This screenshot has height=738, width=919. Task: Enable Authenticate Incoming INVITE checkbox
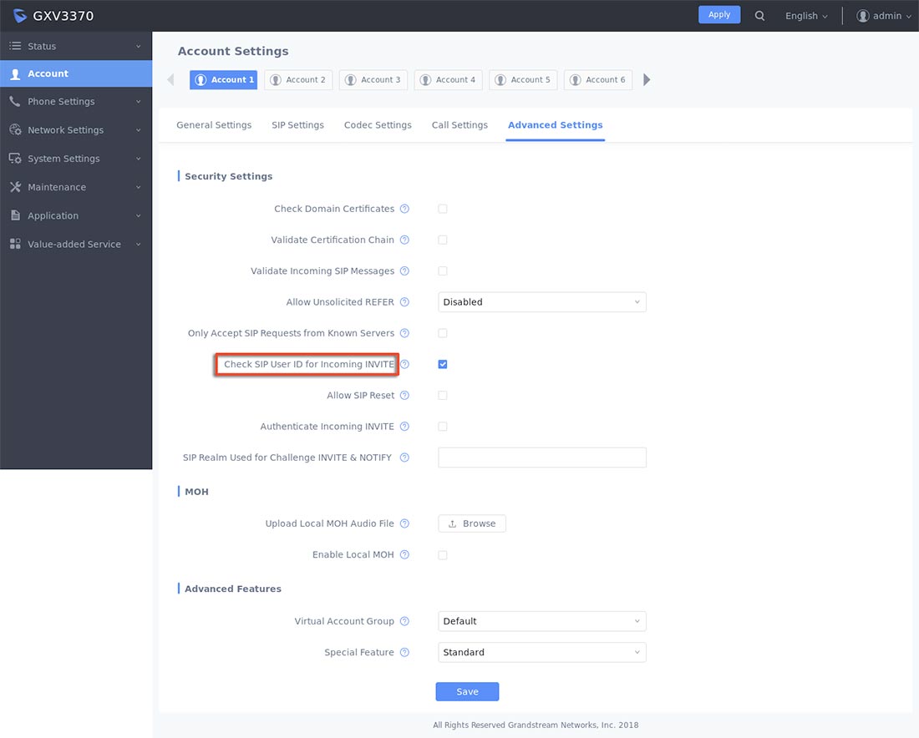coord(443,427)
